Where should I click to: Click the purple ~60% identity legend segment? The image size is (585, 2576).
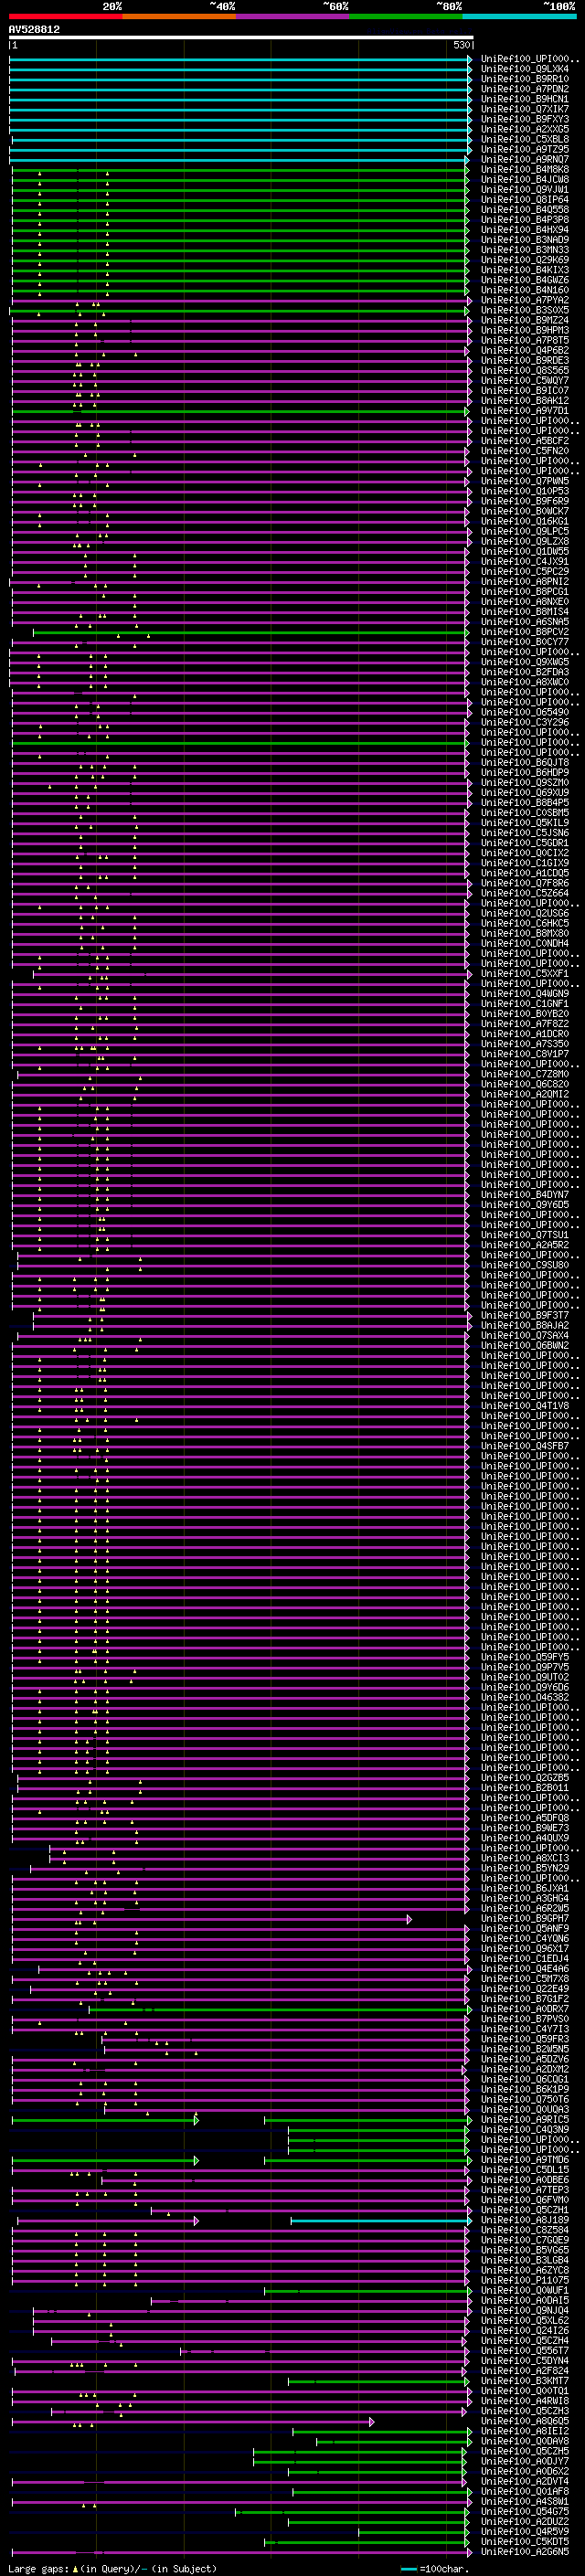click(292, 16)
